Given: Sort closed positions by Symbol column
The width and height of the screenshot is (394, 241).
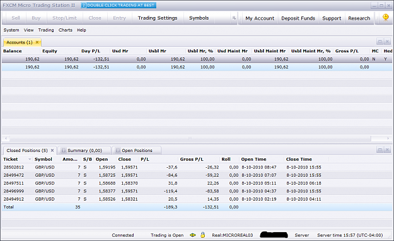Looking at the screenshot, I should pyautogui.click(x=43, y=159).
